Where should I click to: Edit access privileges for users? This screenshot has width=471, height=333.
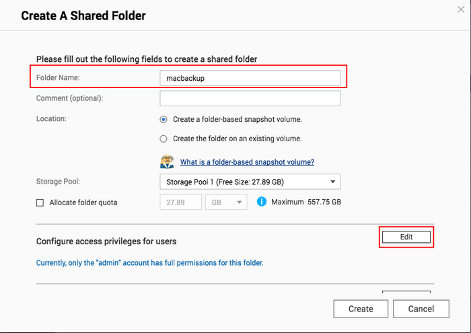406,237
